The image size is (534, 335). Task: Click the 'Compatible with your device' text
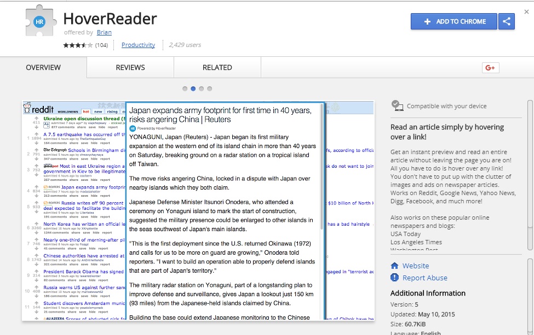pyautogui.click(x=446, y=106)
